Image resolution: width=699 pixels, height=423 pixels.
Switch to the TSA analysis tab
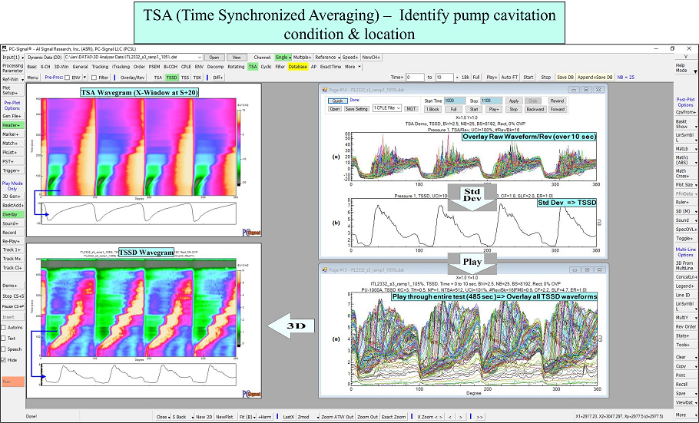click(x=253, y=67)
